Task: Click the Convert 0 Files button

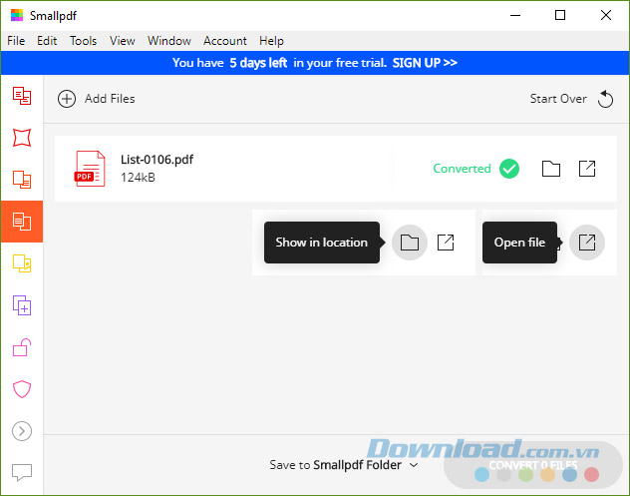Action: click(x=533, y=465)
